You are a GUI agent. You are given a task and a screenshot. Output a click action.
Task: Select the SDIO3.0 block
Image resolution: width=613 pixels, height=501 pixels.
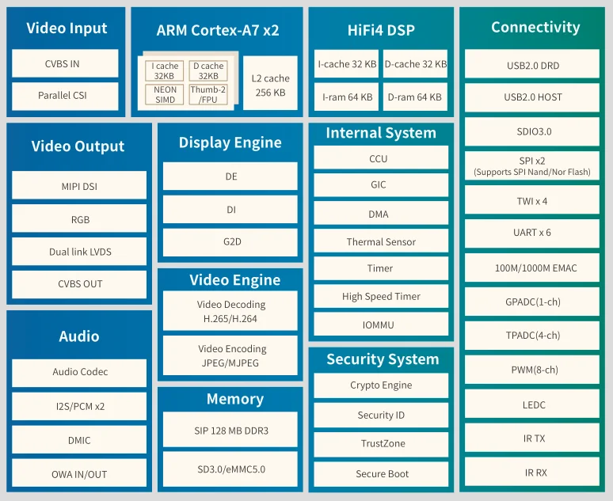[532, 131]
